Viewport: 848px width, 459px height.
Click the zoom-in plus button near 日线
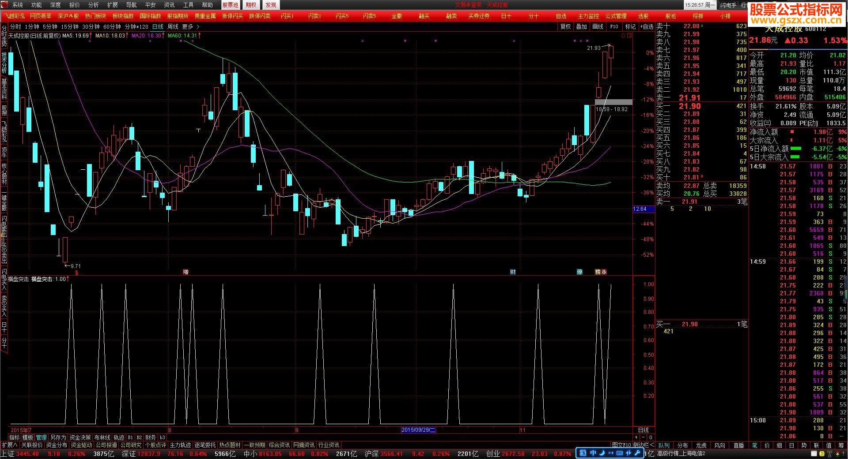[x=636, y=437]
